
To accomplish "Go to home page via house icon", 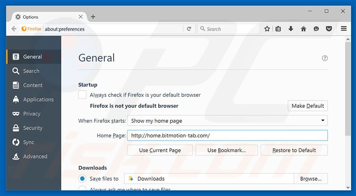I will pos(303,29).
